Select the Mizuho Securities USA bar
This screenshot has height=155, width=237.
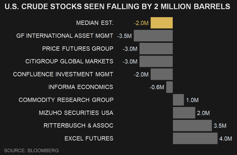click(x=184, y=113)
